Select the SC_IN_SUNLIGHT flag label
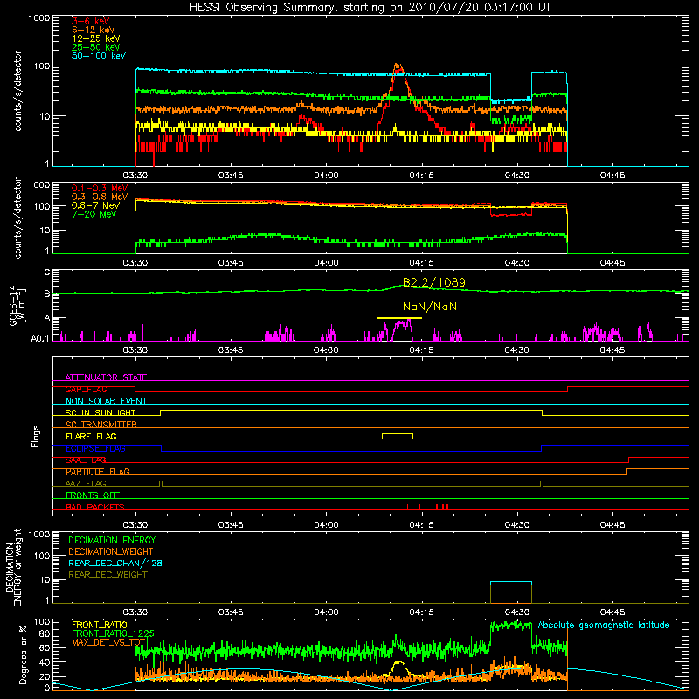The height and width of the screenshot is (699, 699). pyautogui.click(x=100, y=412)
